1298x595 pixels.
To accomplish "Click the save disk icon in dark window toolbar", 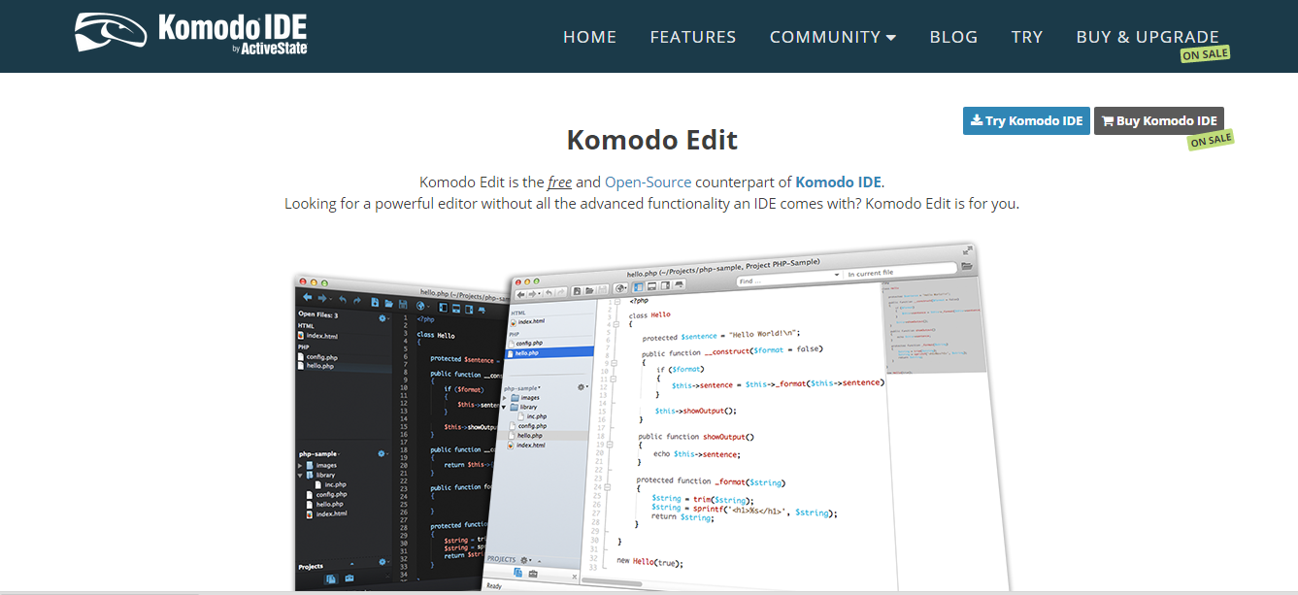I will pyautogui.click(x=403, y=305).
